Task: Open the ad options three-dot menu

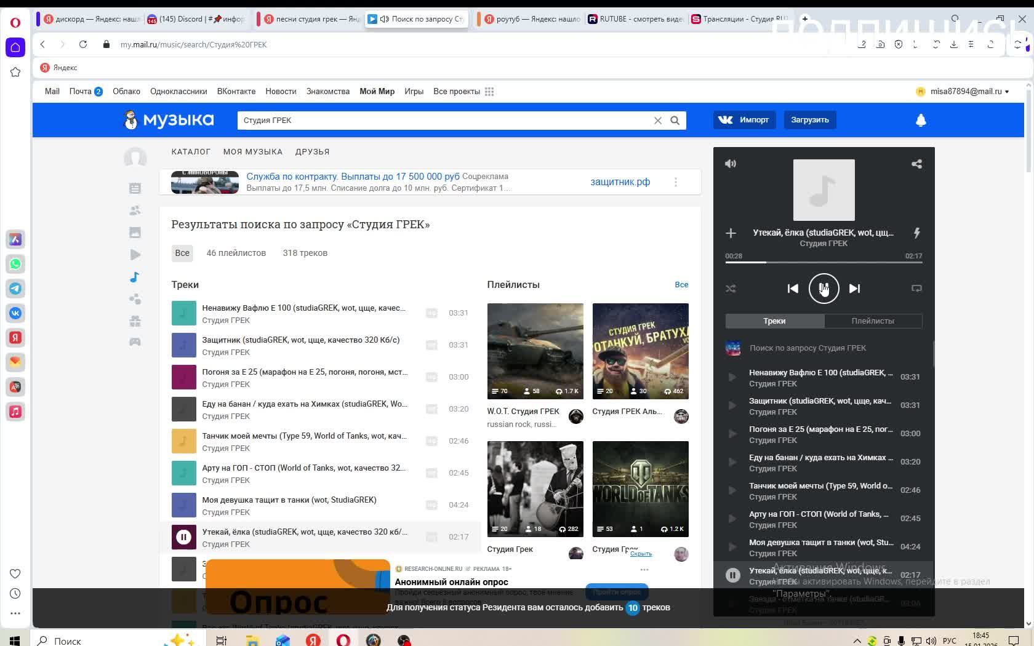Action: click(x=676, y=182)
